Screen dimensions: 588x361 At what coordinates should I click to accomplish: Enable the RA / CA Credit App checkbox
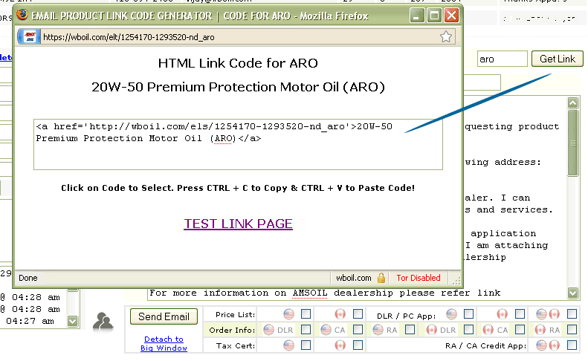tap(572, 345)
